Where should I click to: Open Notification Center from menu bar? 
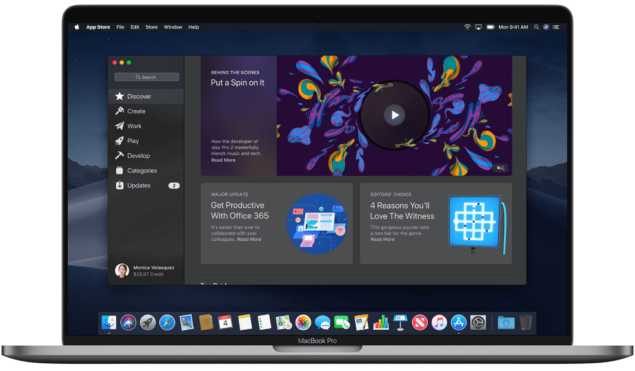[x=556, y=27]
